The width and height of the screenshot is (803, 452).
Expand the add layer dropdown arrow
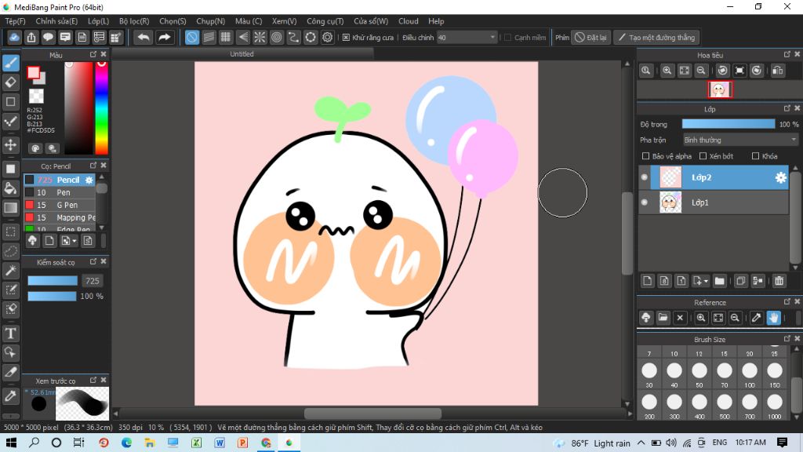click(x=706, y=282)
